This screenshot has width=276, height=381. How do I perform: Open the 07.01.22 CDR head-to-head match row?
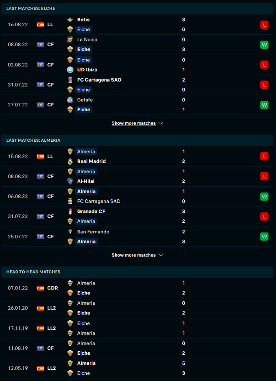[137, 288]
